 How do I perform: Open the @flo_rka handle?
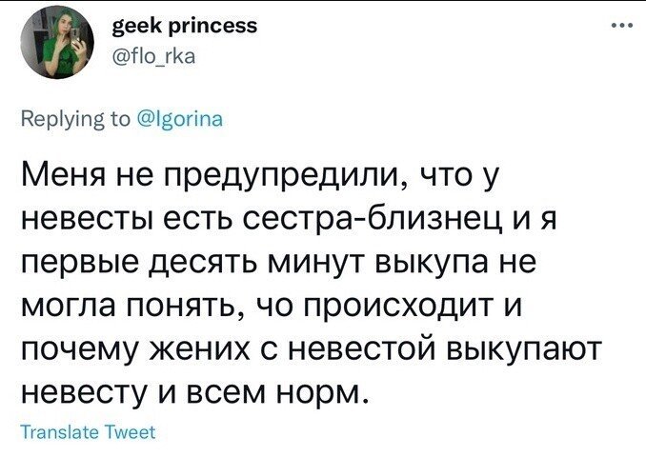click(x=154, y=56)
